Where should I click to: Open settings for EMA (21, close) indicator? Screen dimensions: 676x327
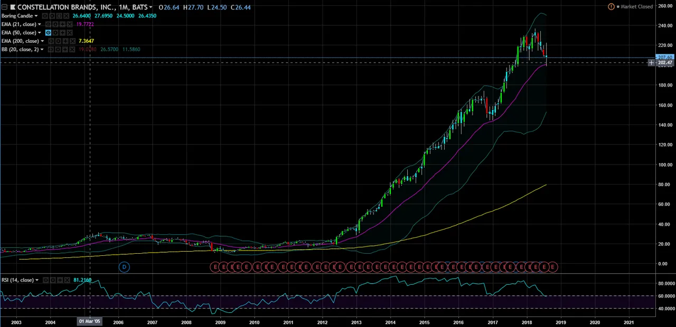[55, 24]
